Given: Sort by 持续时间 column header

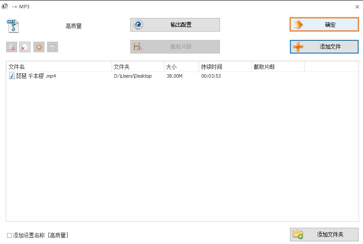Looking at the screenshot, I should 225,67.
